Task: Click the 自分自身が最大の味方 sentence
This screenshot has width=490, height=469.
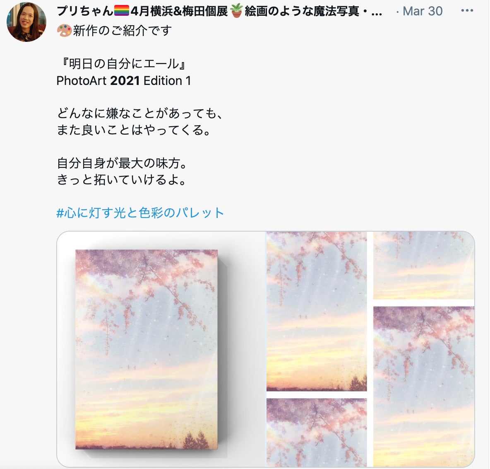Action: (x=122, y=163)
